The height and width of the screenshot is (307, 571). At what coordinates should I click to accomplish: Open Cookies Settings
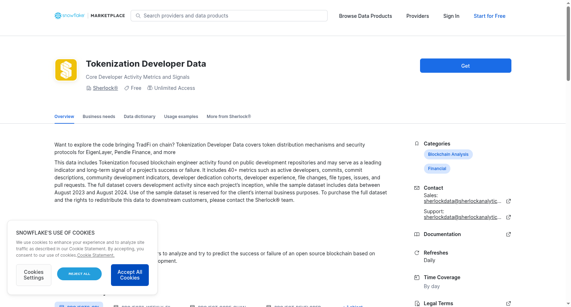[x=34, y=275]
